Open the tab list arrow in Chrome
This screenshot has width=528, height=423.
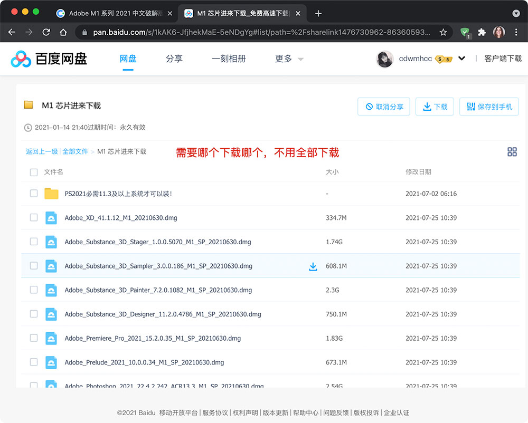pos(516,14)
